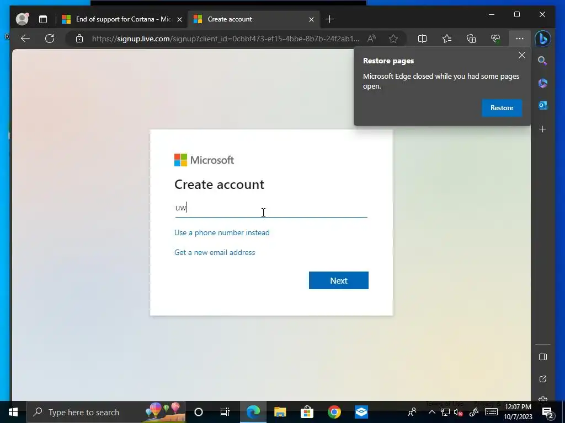
Task: Close the Restore pages popup
Action: [522, 56]
